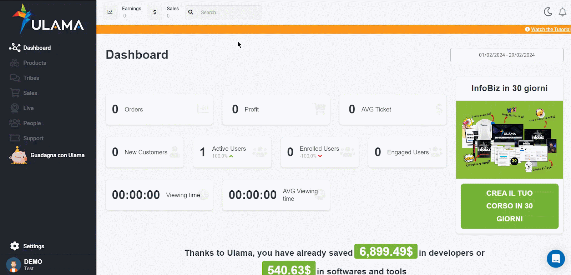Click Watch the Tutorial link
The image size is (571, 275).
(x=551, y=29)
